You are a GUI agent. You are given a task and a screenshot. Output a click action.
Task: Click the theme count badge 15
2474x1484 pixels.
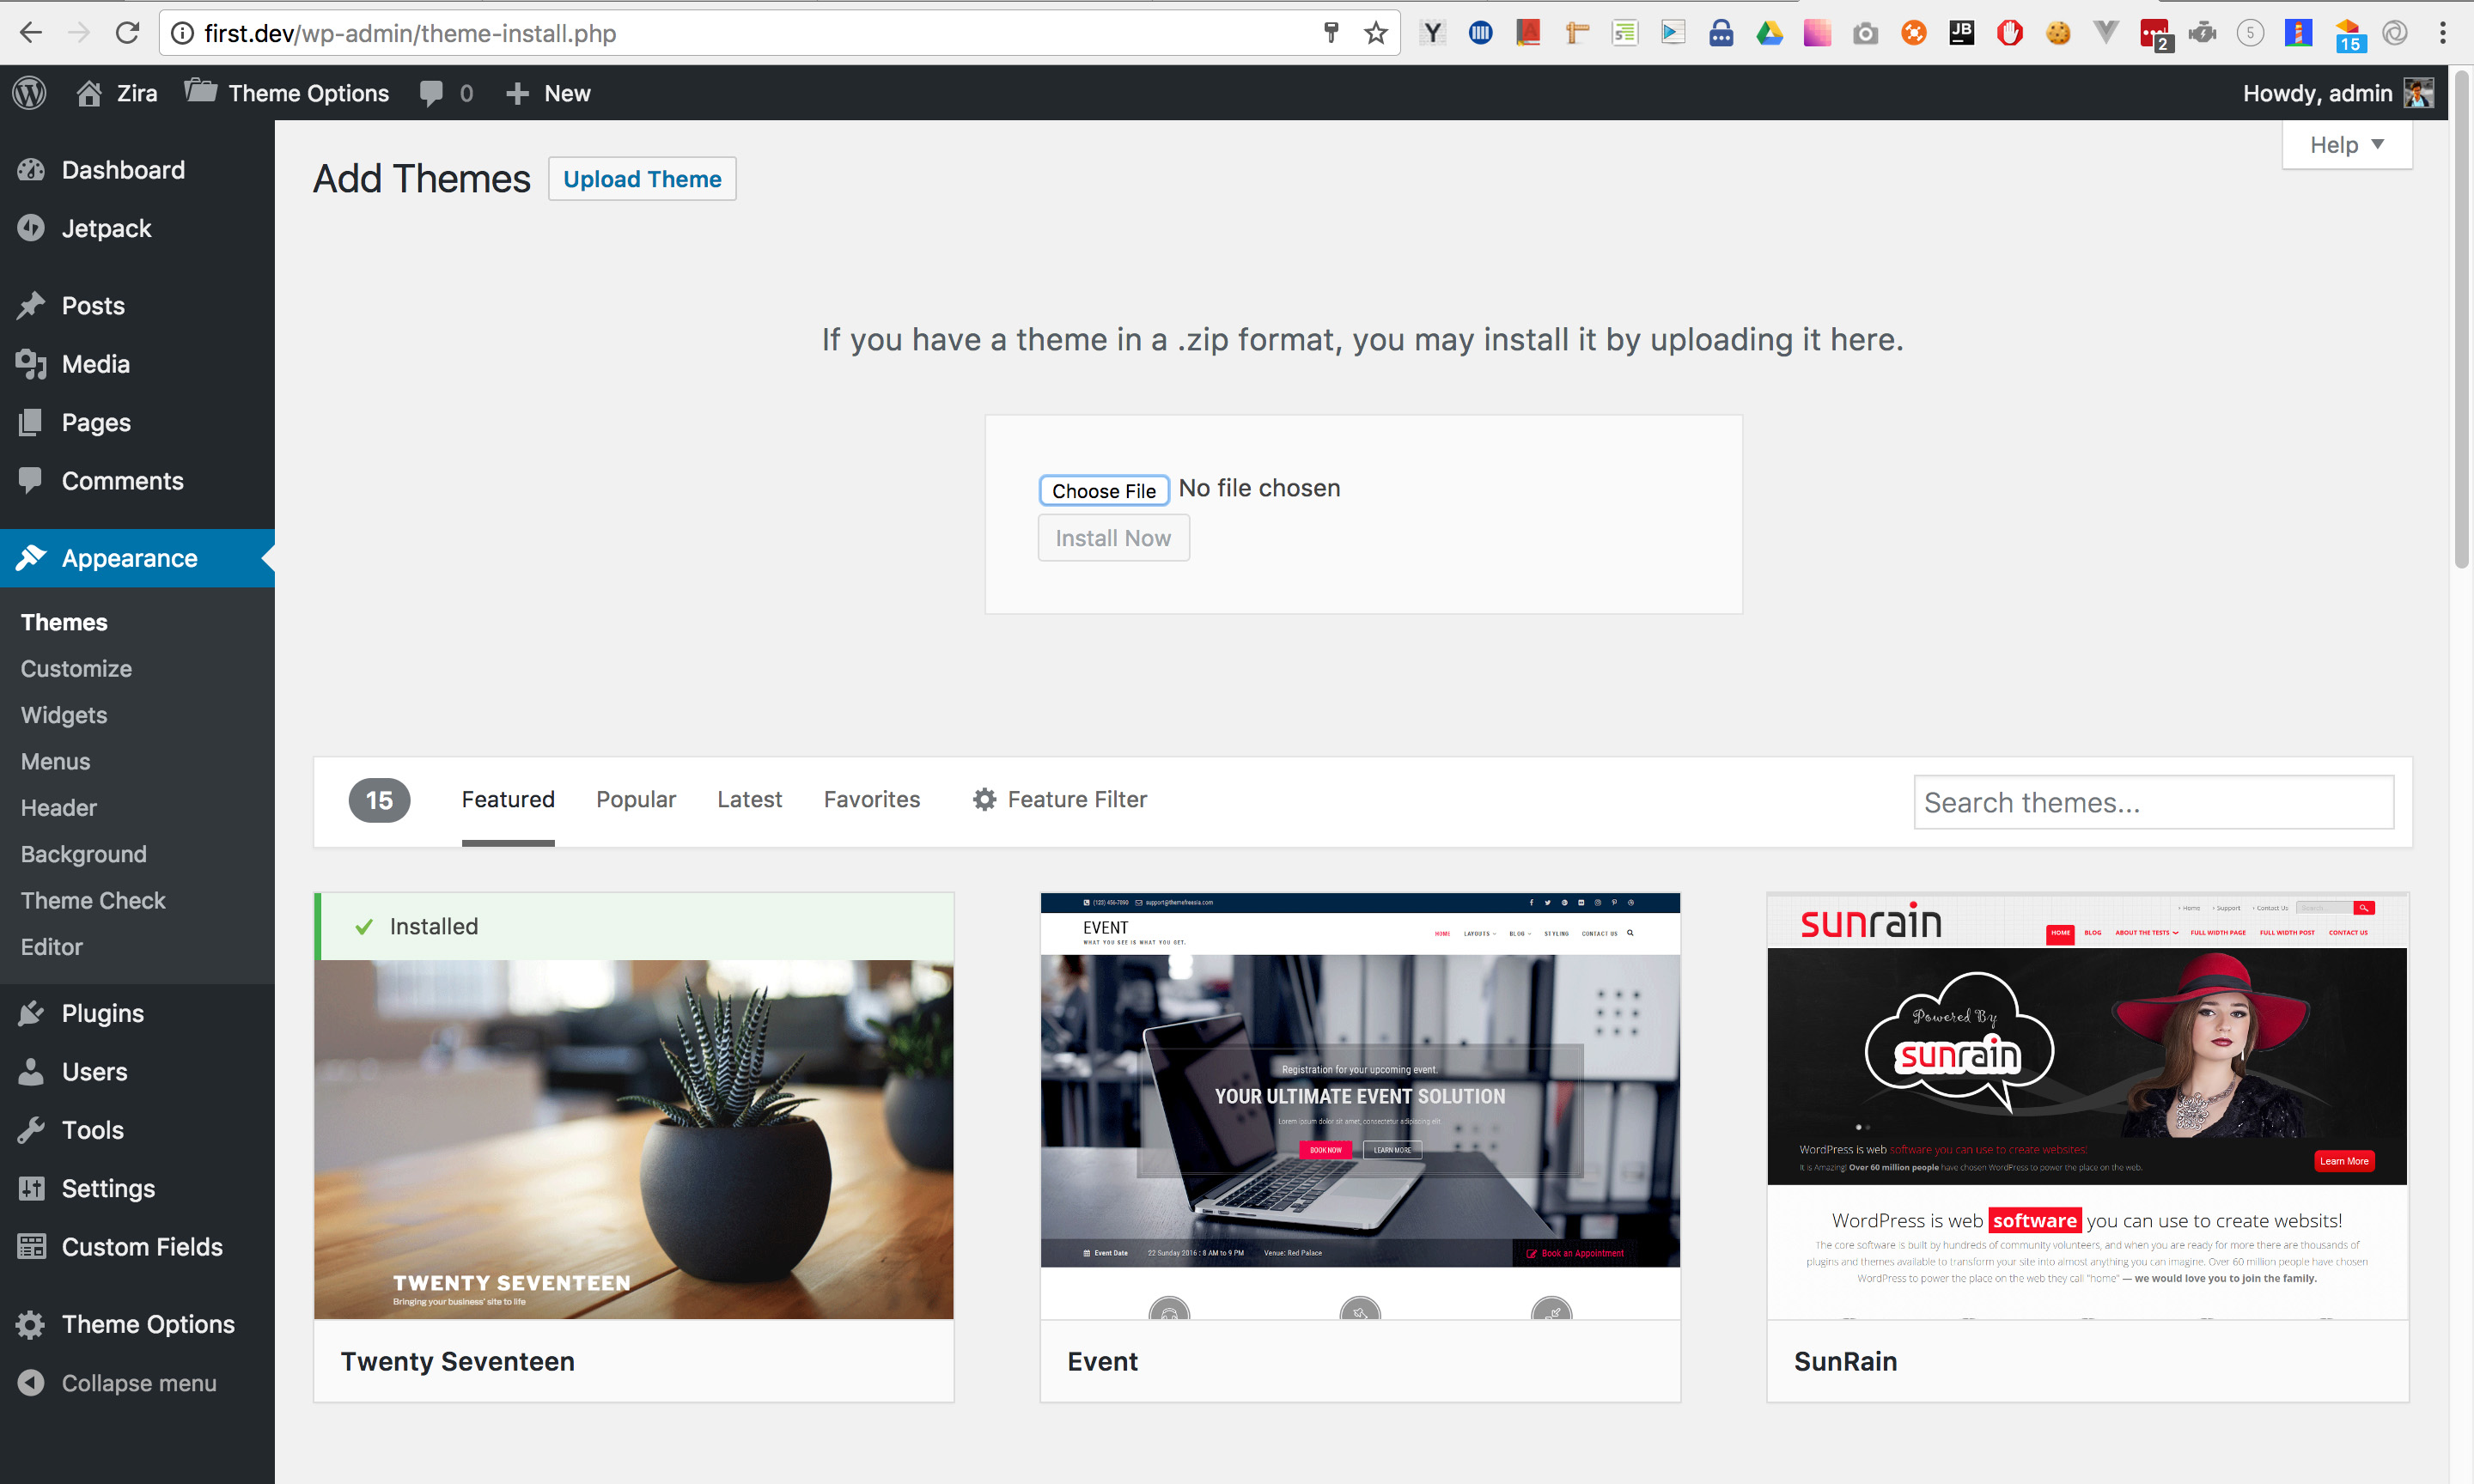pyautogui.click(x=379, y=800)
